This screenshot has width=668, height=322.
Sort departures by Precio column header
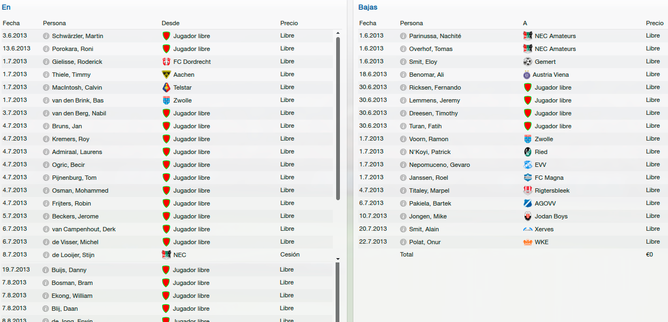tap(655, 23)
